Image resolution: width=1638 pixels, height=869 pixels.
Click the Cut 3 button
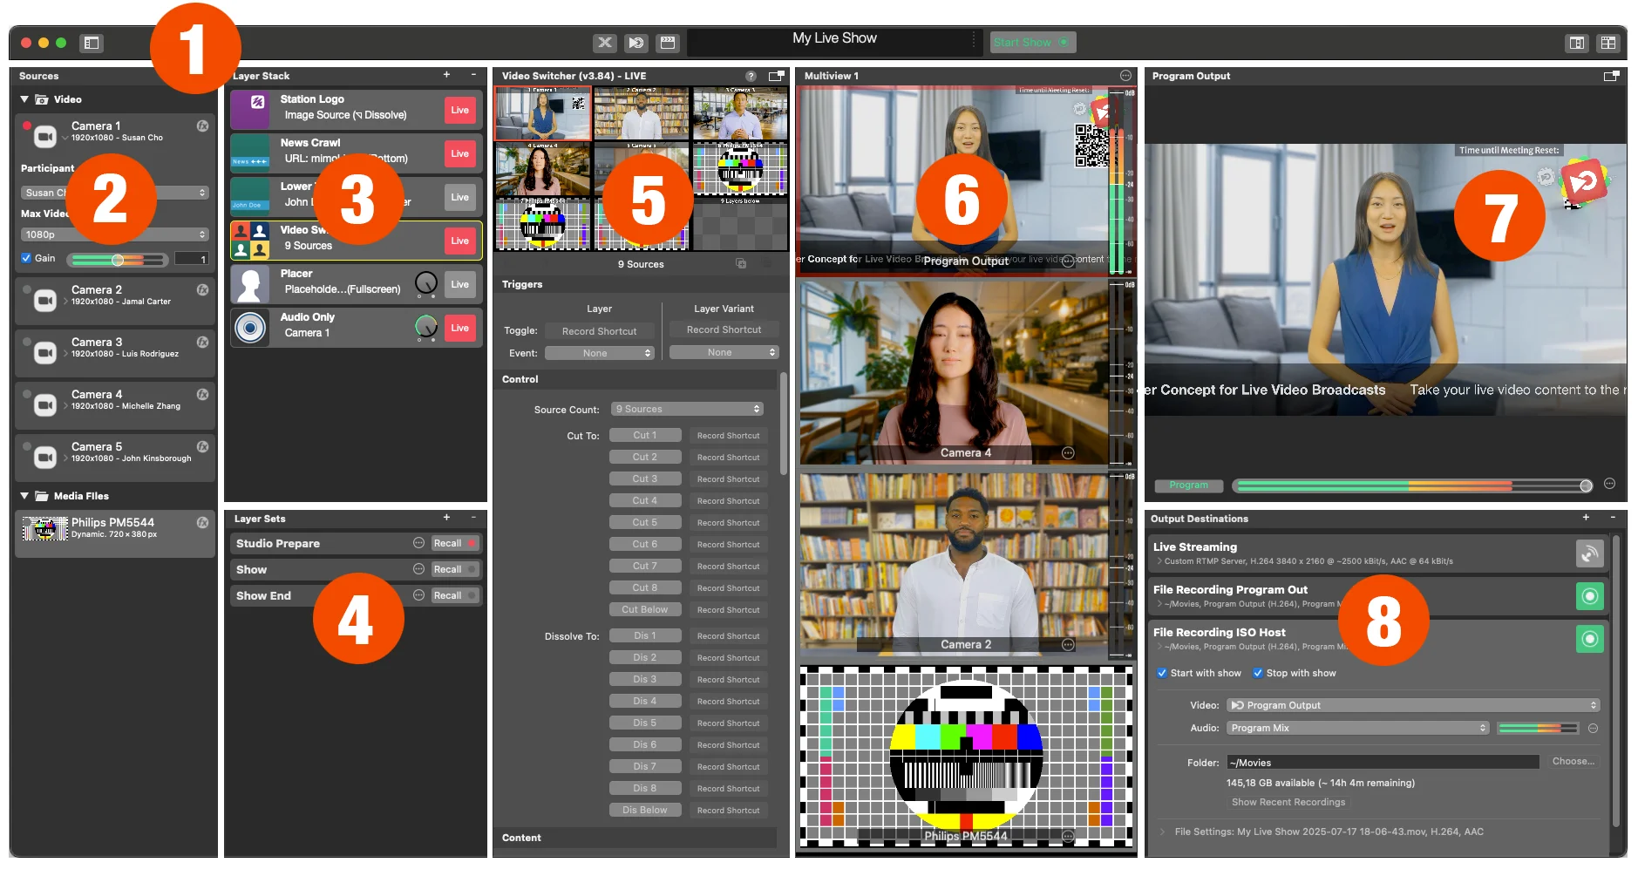pyautogui.click(x=645, y=479)
